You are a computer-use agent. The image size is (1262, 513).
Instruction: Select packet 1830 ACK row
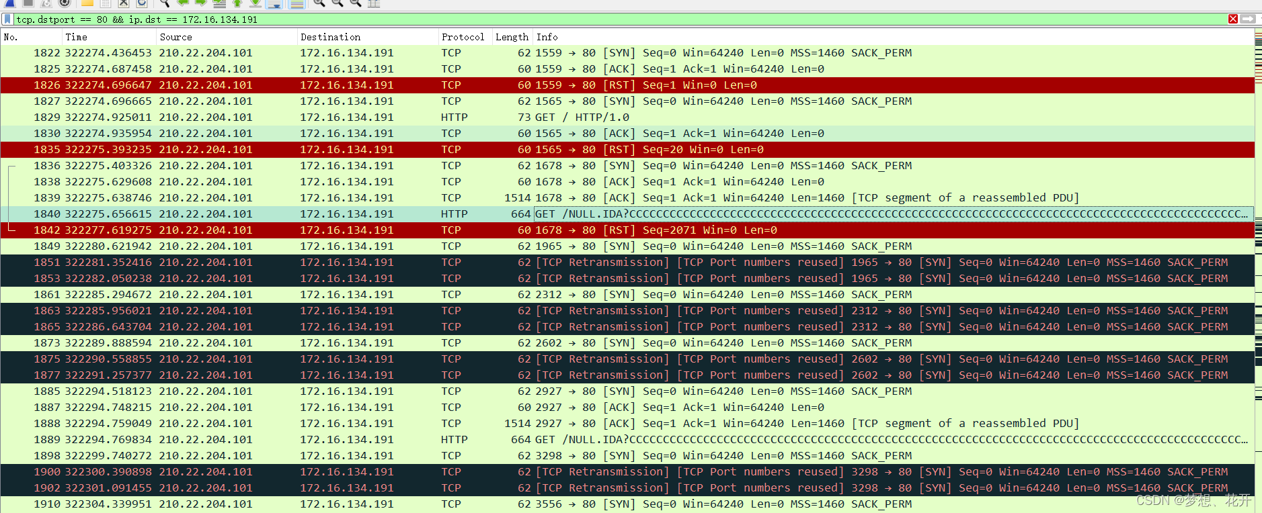tap(627, 134)
